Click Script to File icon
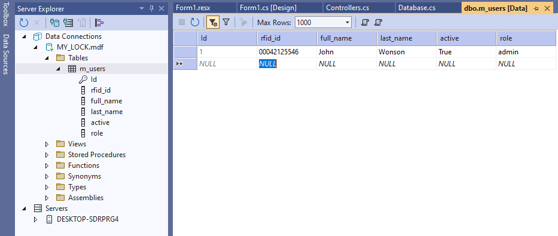This screenshot has width=558, height=236. click(379, 22)
